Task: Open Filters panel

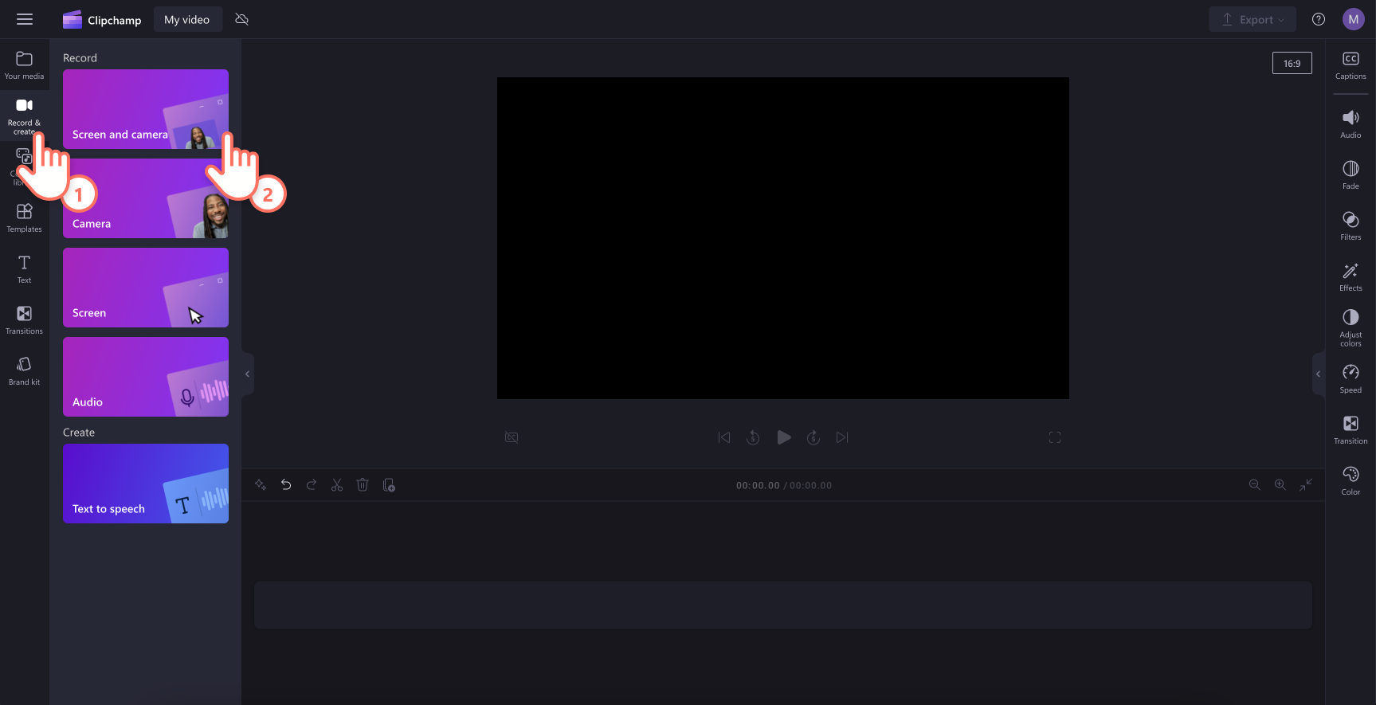Action: click(x=1351, y=227)
